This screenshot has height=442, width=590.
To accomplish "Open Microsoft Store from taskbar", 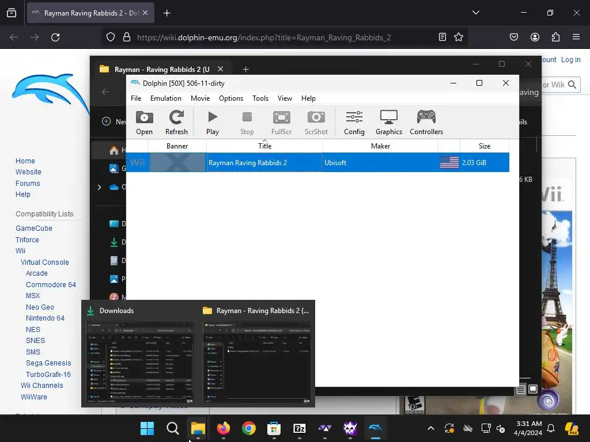I will (274, 428).
